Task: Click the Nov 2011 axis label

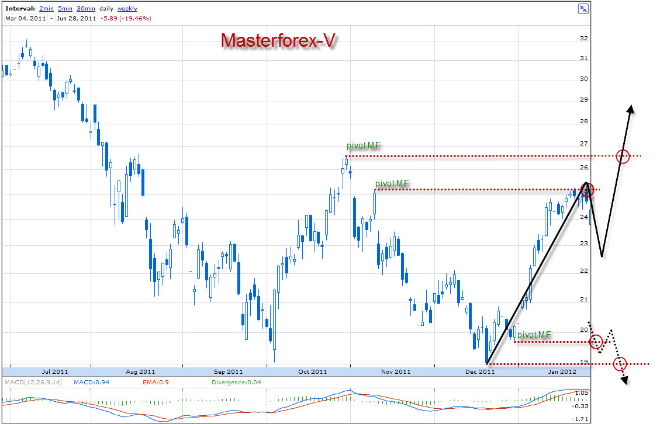Action: pyautogui.click(x=396, y=372)
